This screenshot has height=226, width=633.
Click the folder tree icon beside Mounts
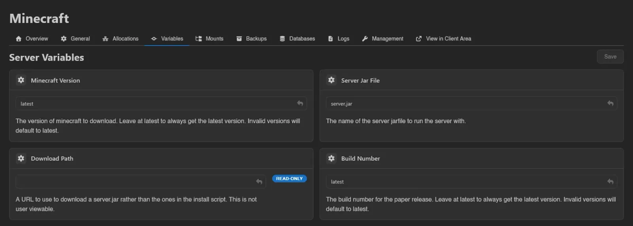[x=199, y=39]
